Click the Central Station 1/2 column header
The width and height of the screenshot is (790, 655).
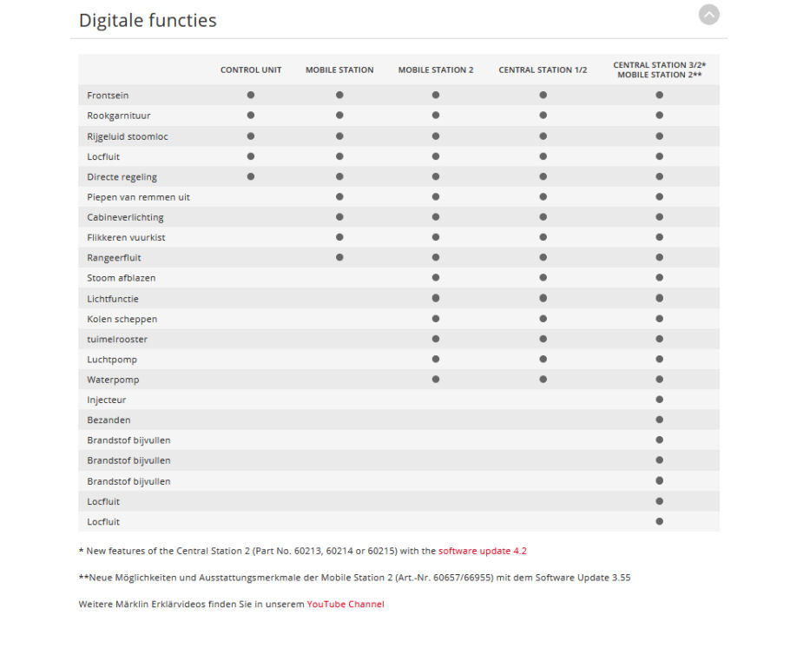pos(543,70)
